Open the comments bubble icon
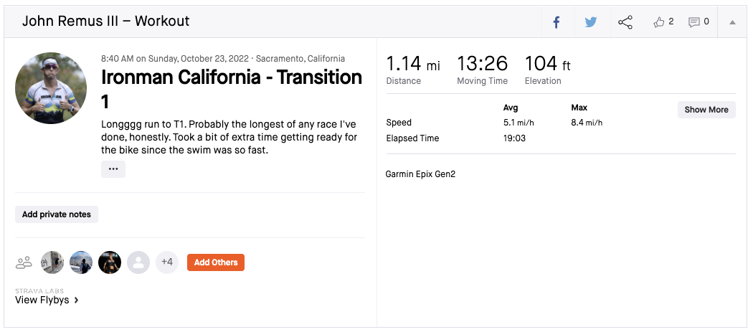Image resolution: width=753 pixels, height=332 pixels. point(693,22)
